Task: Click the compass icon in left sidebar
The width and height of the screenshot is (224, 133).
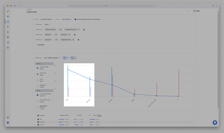Action: point(7,17)
